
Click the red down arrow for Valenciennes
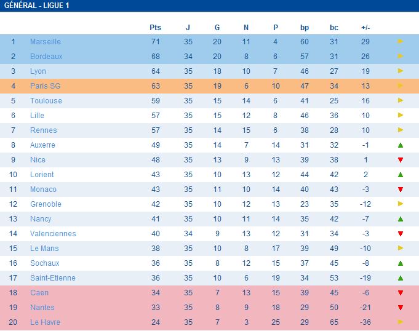pyautogui.click(x=400, y=234)
